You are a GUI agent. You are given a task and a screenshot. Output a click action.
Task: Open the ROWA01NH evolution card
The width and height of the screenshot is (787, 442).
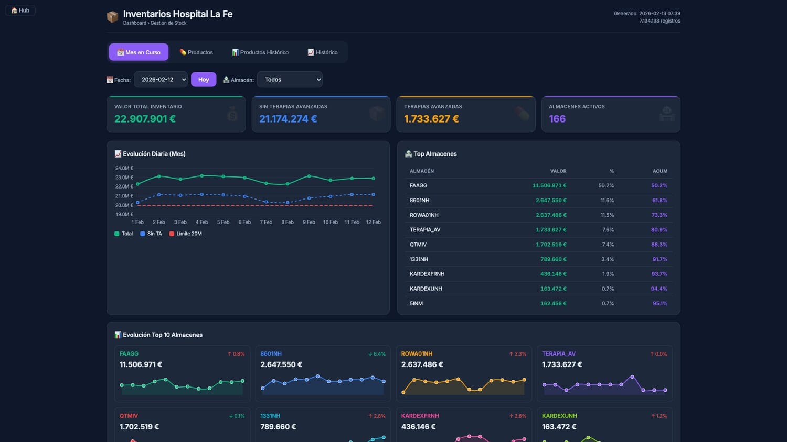click(464, 373)
